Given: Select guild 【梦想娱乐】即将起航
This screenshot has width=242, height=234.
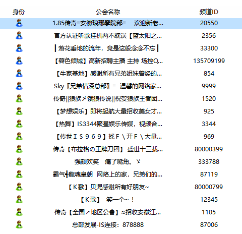Looking at the screenshot, I should coord(121,111).
